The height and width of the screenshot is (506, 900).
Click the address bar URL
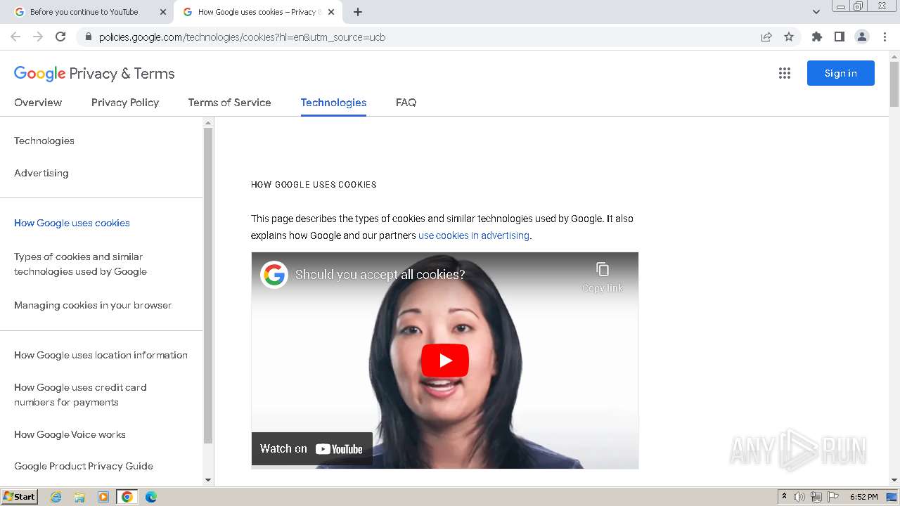242,37
